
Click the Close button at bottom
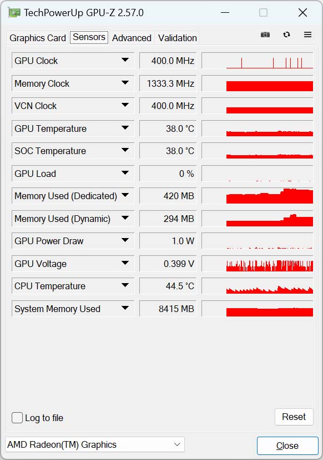point(287,446)
